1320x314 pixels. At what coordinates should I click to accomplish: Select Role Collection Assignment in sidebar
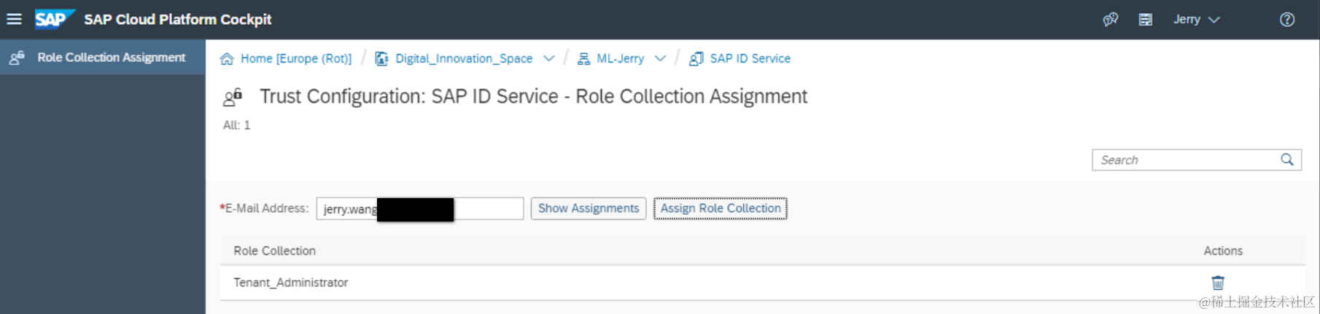tap(111, 58)
